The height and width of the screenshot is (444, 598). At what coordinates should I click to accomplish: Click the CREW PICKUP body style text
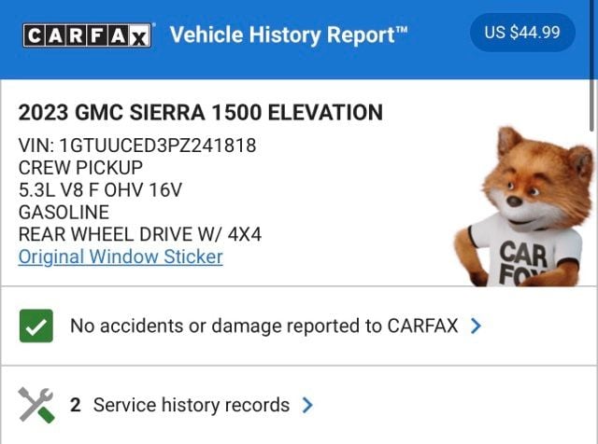point(81,168)
